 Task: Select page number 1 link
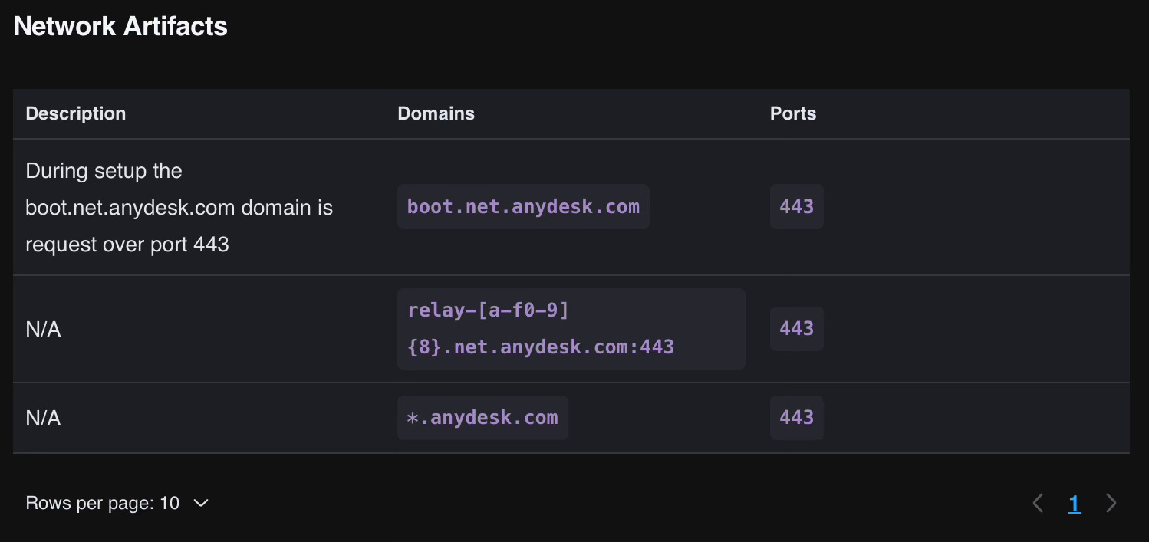tap(1074, 503)
